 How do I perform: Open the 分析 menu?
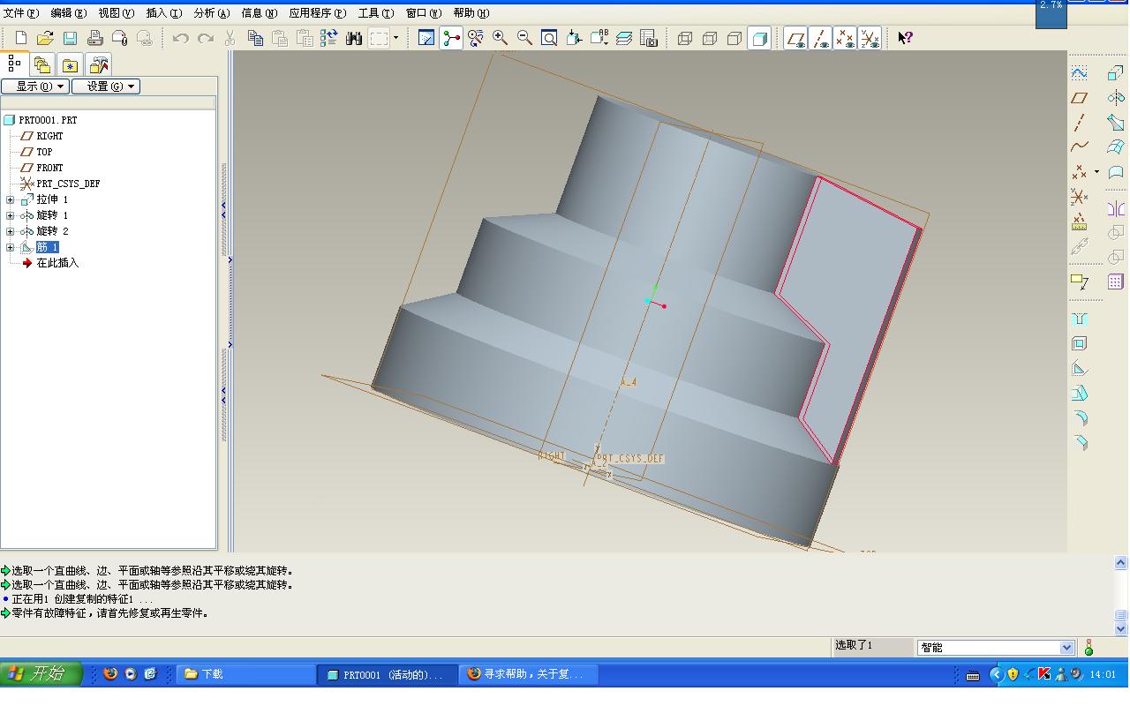212,13
